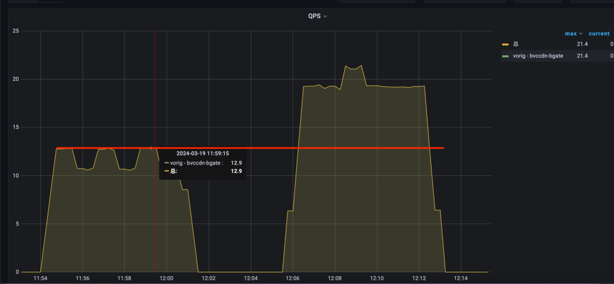This screenshot has height=284, width=614.
Task: Sort legend by current column
Action: (599, 34)
